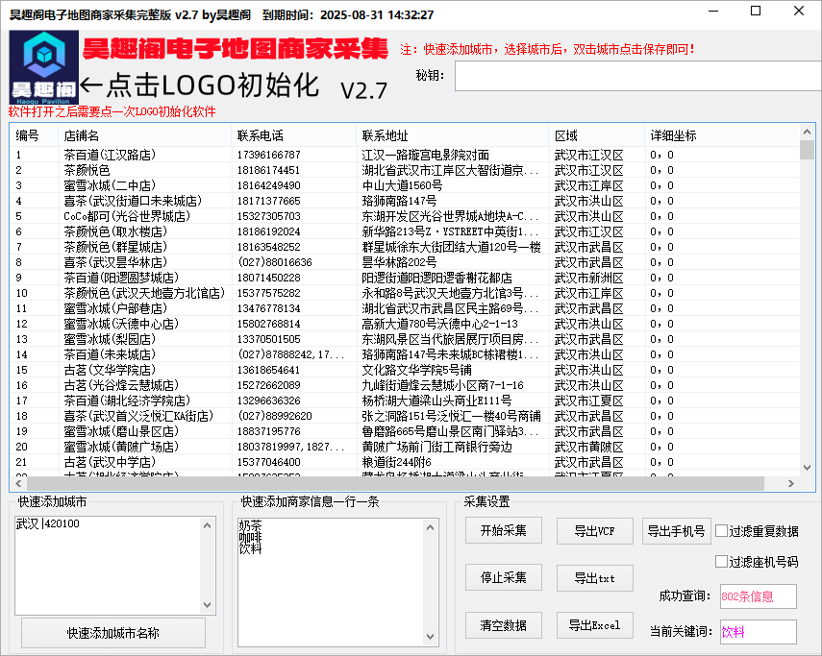The image size is (822, 656).
Task: Enable 过滤重复数据 checkbox
Action: (x=722, y=531)
